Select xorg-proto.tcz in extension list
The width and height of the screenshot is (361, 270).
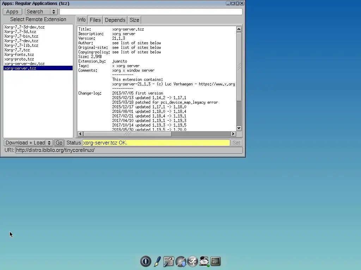(38, 59)
